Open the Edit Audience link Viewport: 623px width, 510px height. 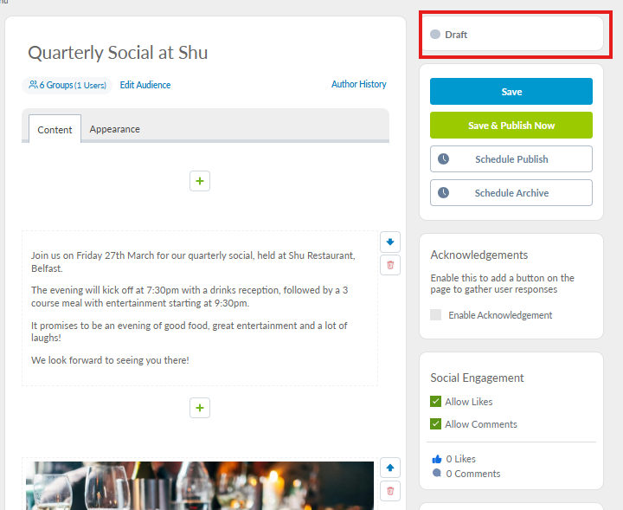click(x=145, y=85)
